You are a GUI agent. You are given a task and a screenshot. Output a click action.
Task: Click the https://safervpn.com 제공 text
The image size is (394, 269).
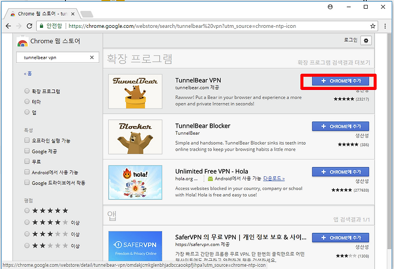(x=202, y=244)
